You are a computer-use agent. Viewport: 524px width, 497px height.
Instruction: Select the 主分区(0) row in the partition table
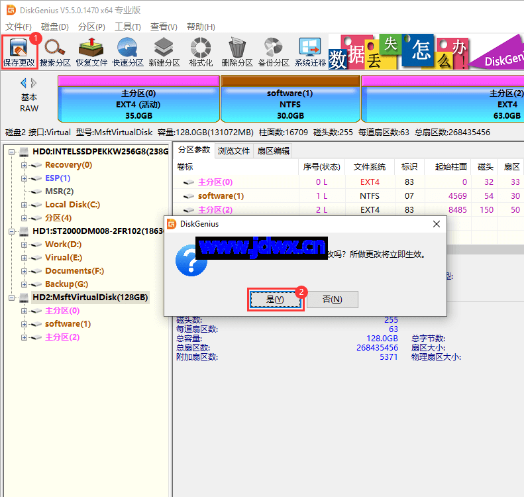pos(348,182)
